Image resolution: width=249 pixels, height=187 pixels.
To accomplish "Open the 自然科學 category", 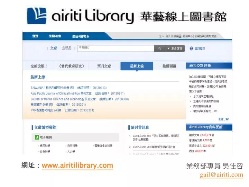I will (x=72, y=146).
